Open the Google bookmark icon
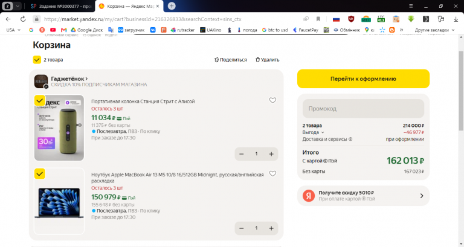This screenshot has height=247, width=464. [31, 30]
